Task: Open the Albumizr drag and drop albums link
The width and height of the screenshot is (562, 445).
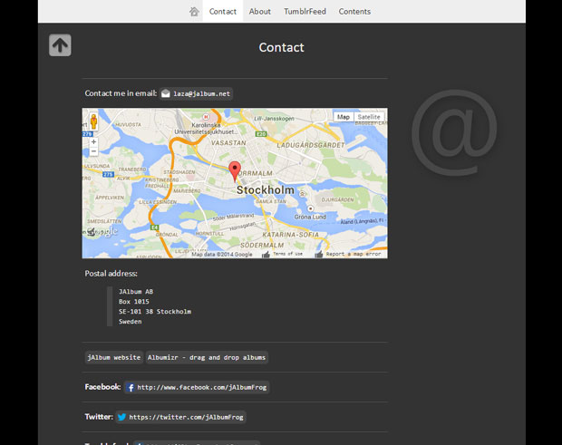Action: pos(208,357)
